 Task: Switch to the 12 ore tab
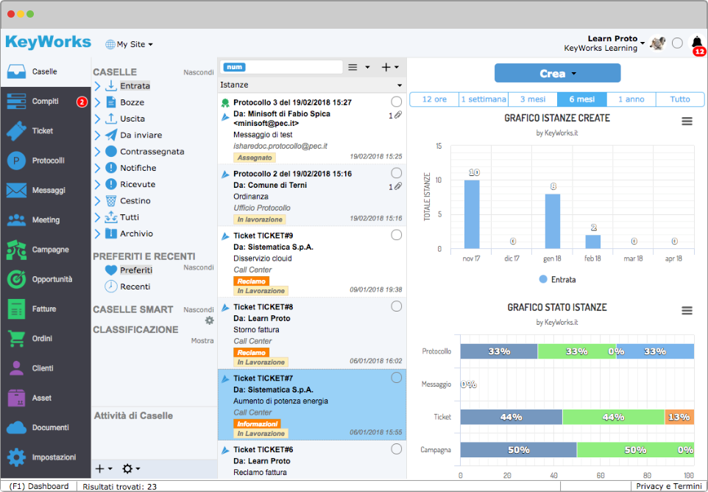pyautogui.click(x=434, y=99)
